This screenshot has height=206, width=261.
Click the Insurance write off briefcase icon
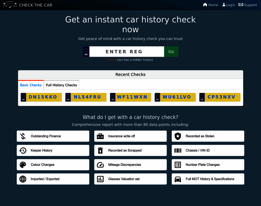pyautogui.click(x=100, y=136)
